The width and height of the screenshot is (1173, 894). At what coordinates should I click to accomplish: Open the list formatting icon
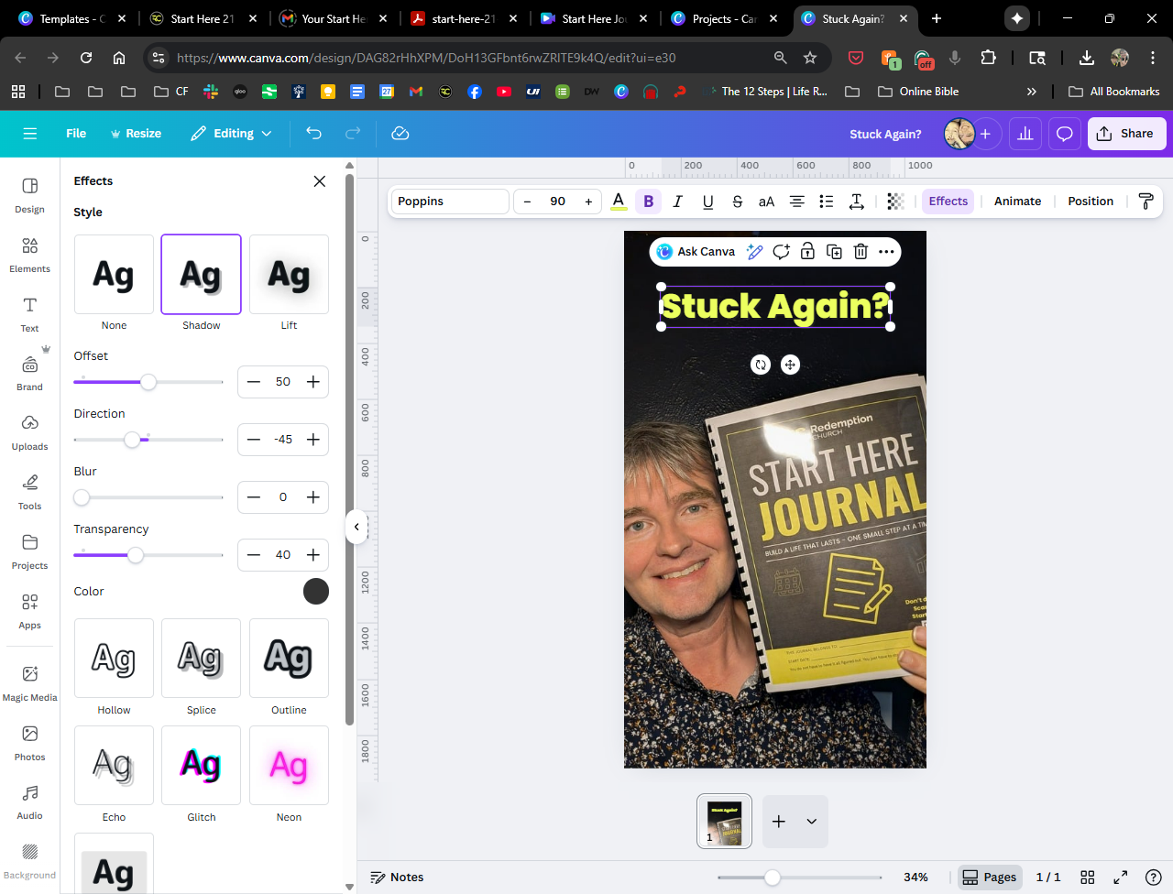click(x=827, y=202)
